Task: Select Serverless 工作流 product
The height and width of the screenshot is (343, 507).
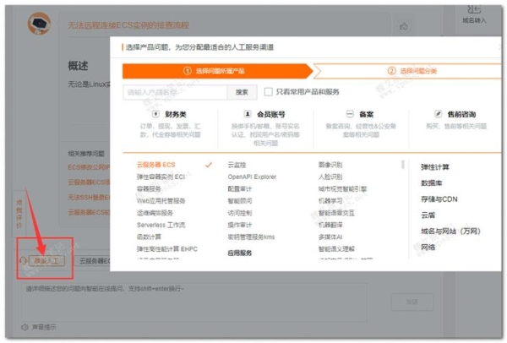Action: pyautogui.click(x=161, y=225)
